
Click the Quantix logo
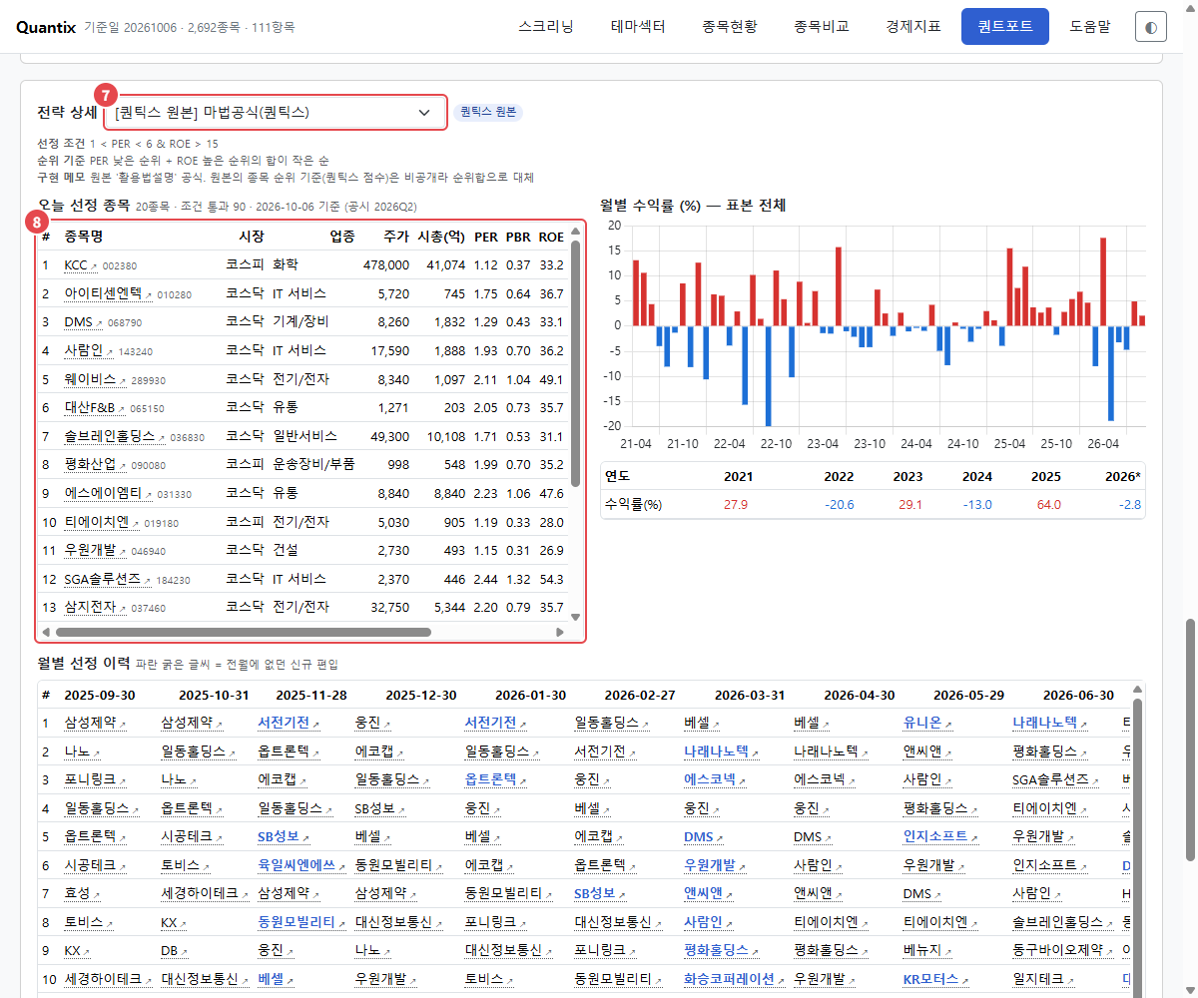[x=45, y=27]
